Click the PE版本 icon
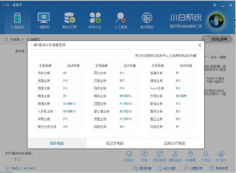236x173 pixels. (x=221, y=154)
